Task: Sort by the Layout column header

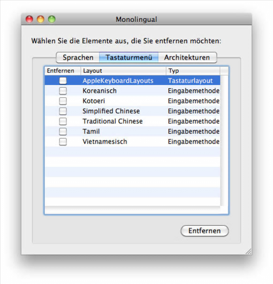Action: click(123, 71)
